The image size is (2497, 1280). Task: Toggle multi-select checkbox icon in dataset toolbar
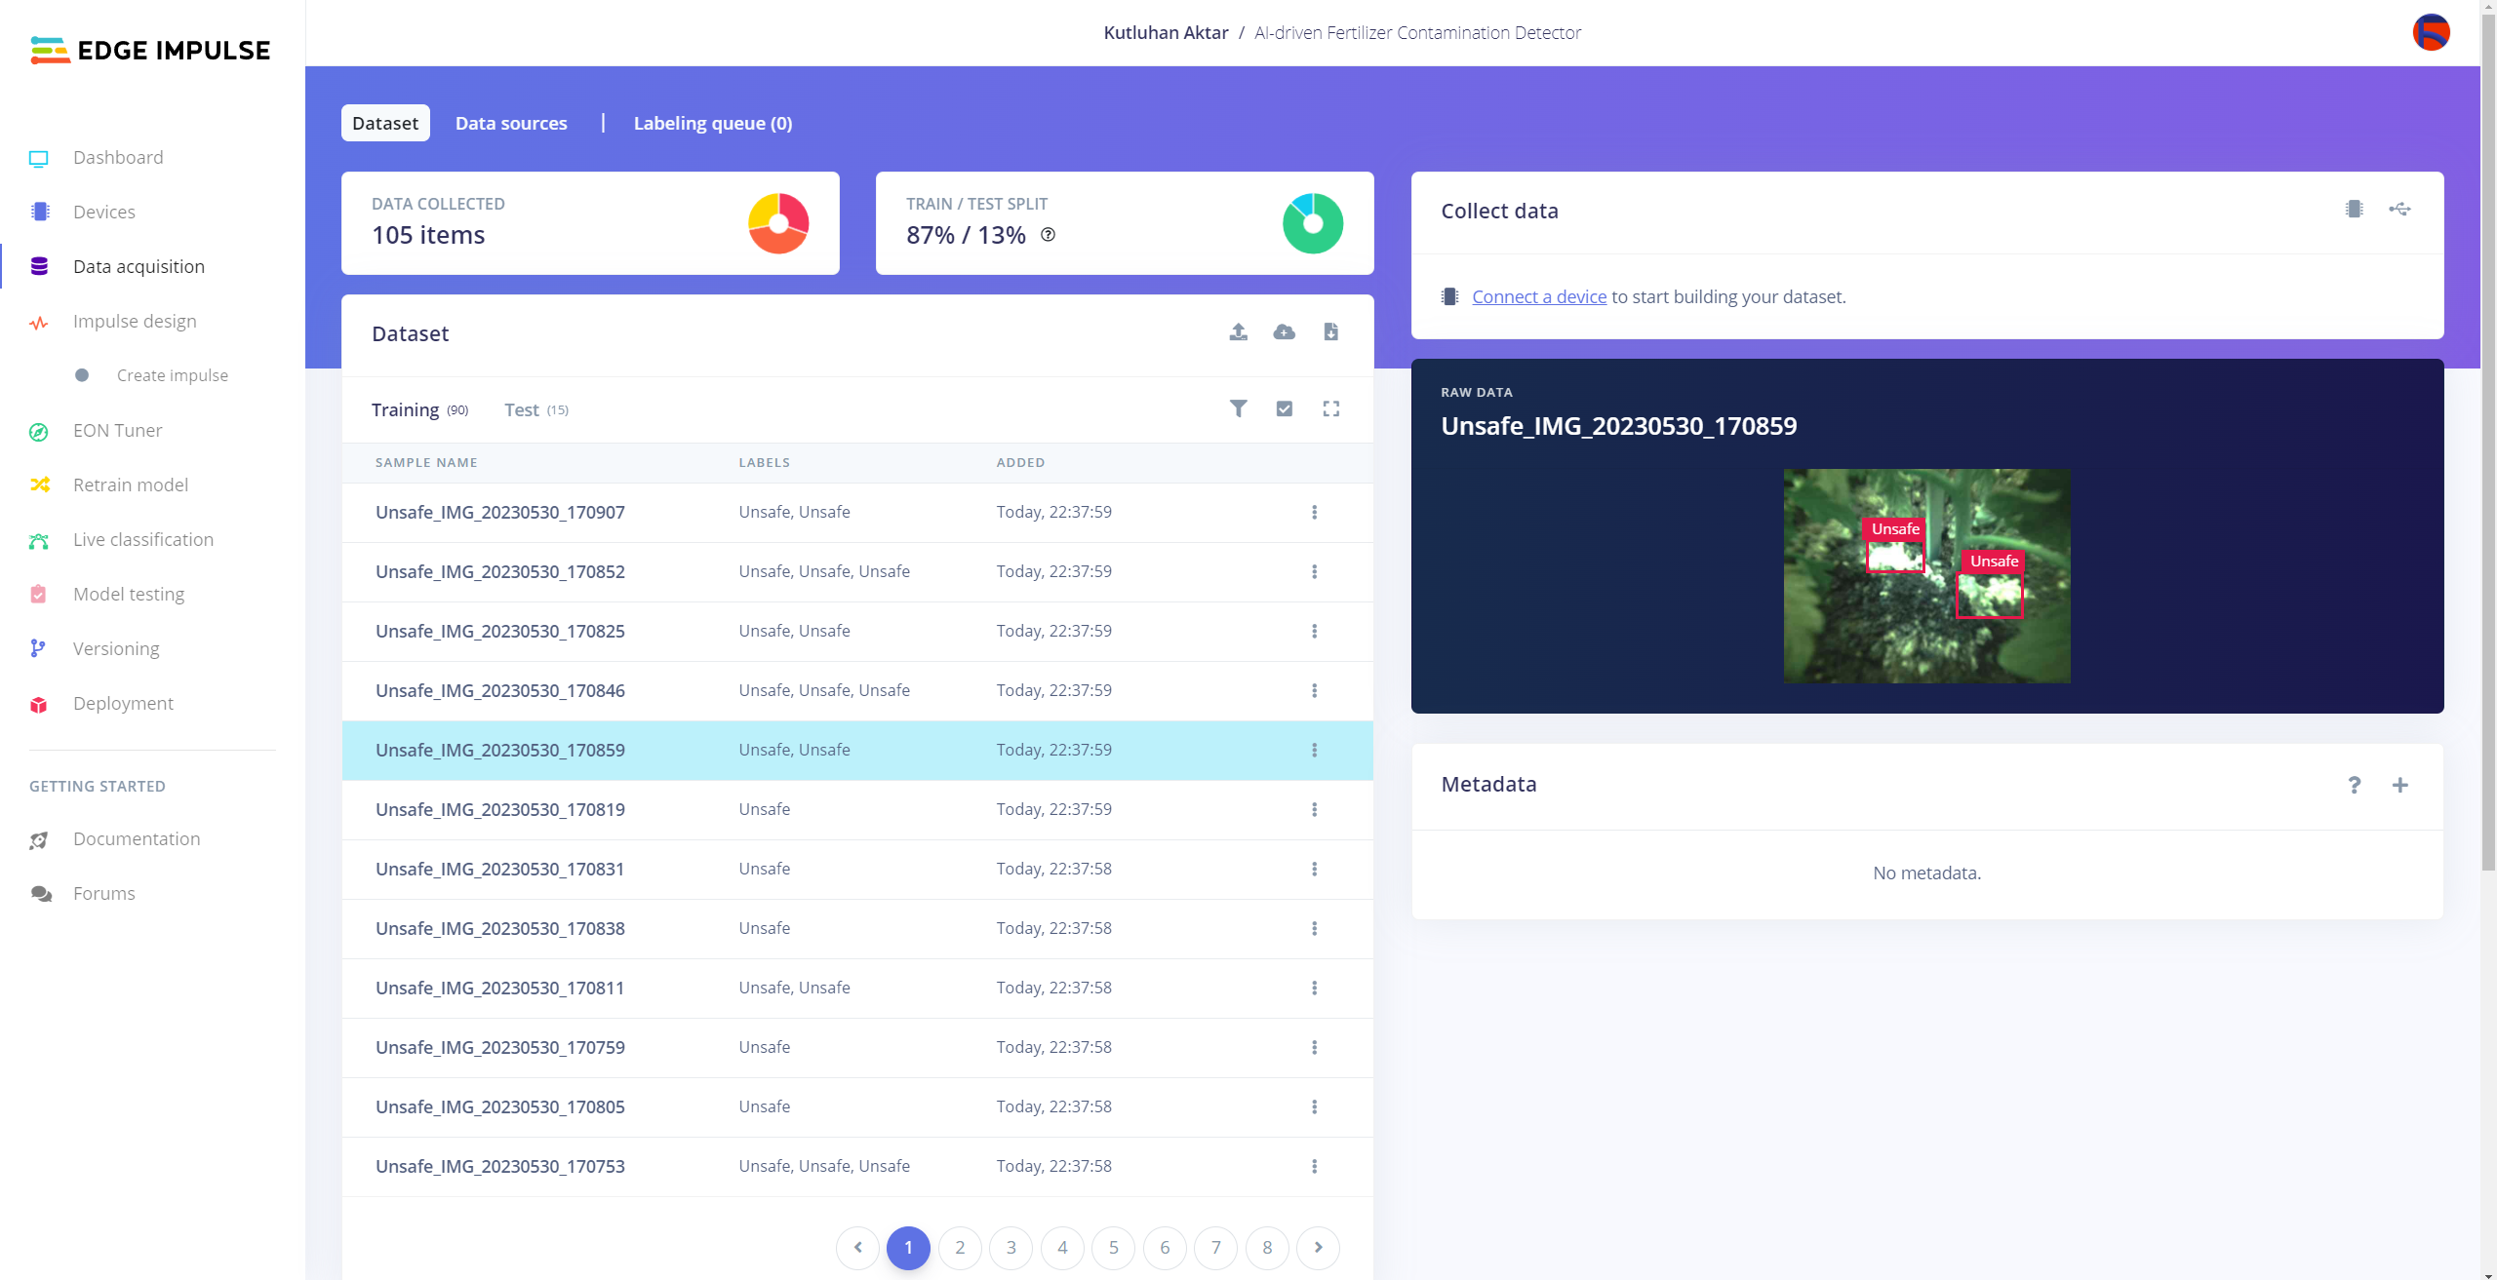[x=1284, y=408]
